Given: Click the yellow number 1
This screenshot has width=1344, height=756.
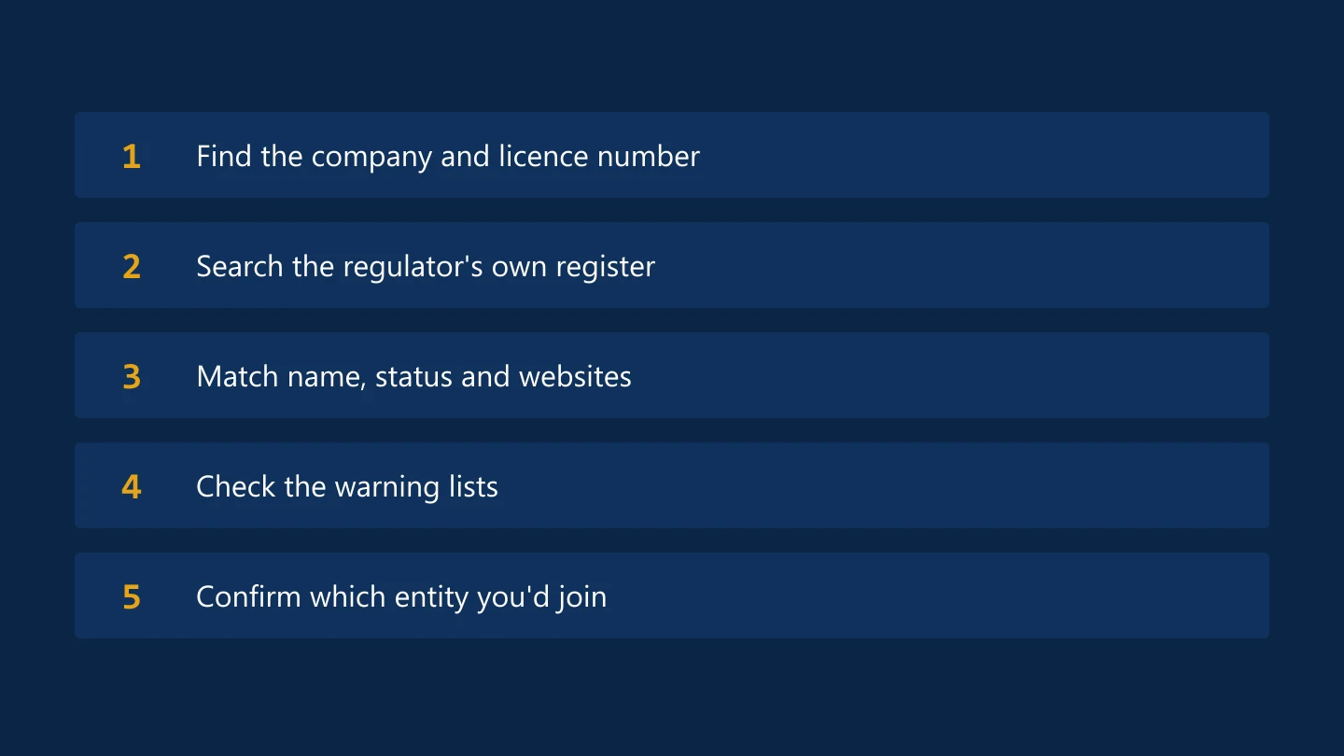Looking at the screenshot, I should (x=132, y=157).
